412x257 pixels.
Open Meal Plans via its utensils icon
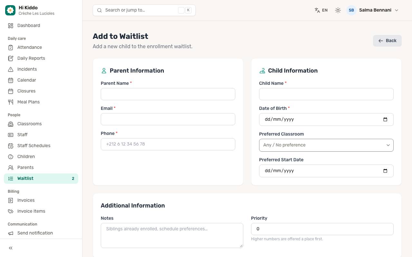point(11,102)
